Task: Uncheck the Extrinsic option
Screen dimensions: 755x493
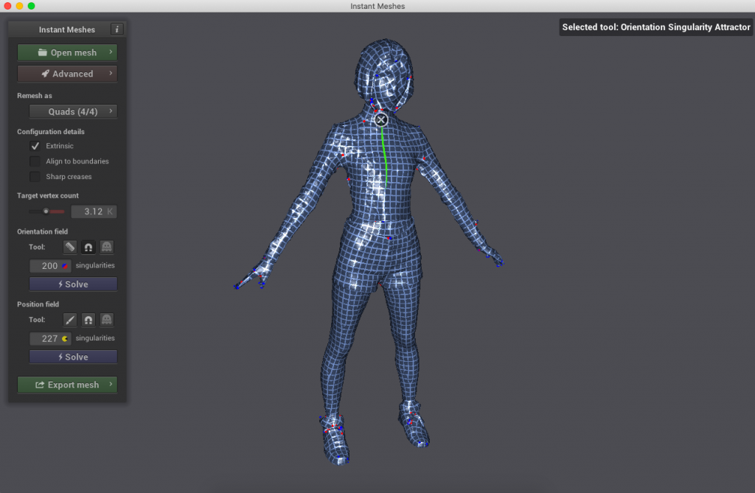Action: click(35, 145)
